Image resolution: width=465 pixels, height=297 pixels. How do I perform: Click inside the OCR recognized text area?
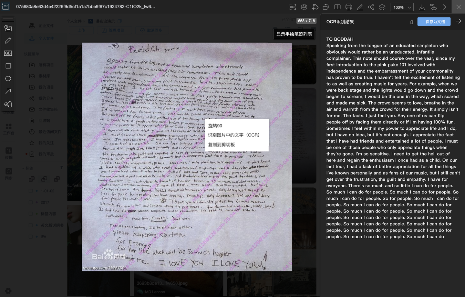click(x=393, y=138)
